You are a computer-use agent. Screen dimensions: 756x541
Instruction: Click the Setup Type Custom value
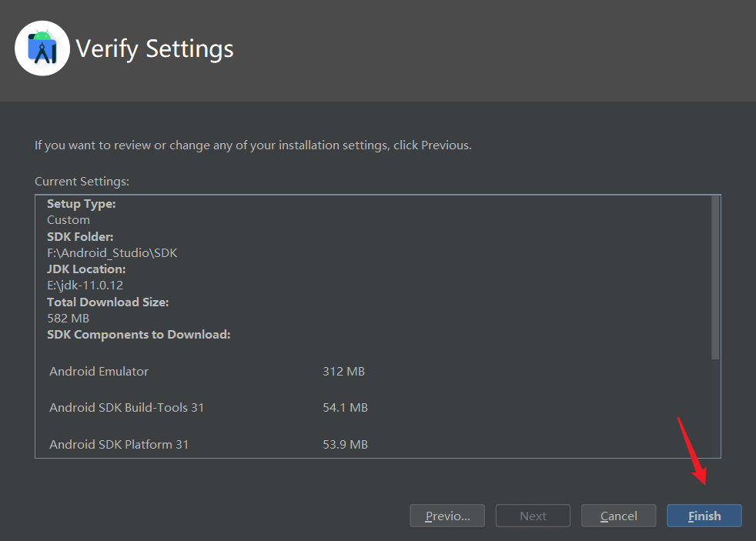point(68,219)
